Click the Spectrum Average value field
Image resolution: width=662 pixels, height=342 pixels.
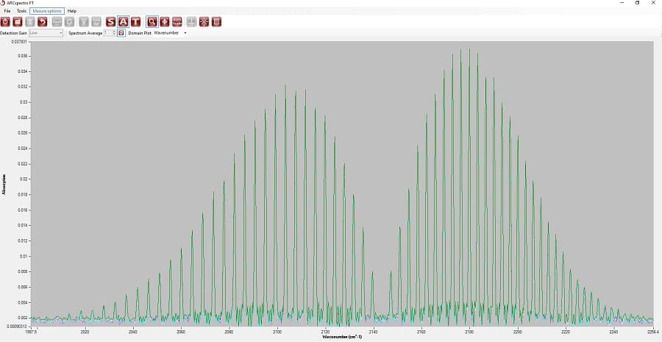click(107, 33)
